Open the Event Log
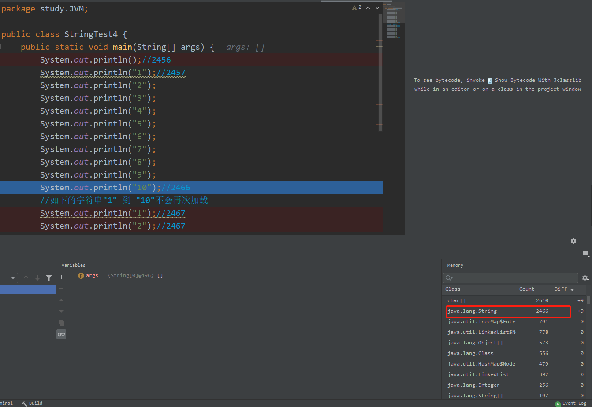This screenshot has height=407, width=592. [571, 403]
